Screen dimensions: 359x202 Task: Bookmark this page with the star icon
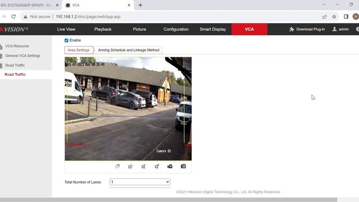click(334, 16)
